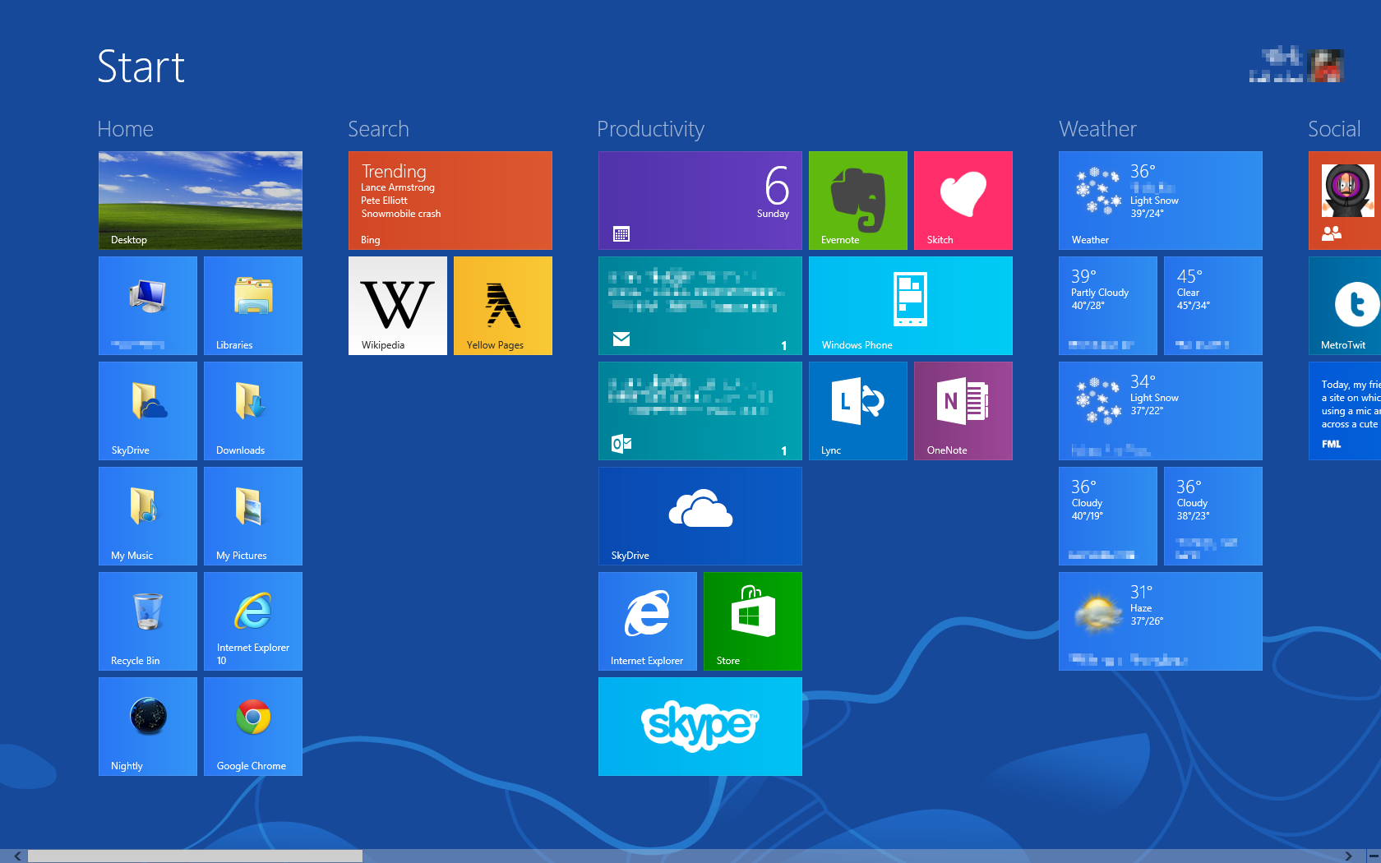Click the horizontal scrollbar thumb
Screen dimensions: 1381x863
point(196,856)
